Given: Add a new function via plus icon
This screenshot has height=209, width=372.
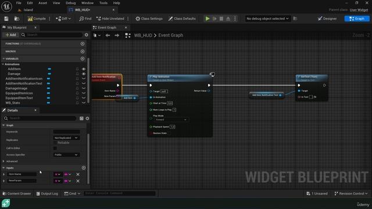Looking at the screenshot, I should coord(83,44).
